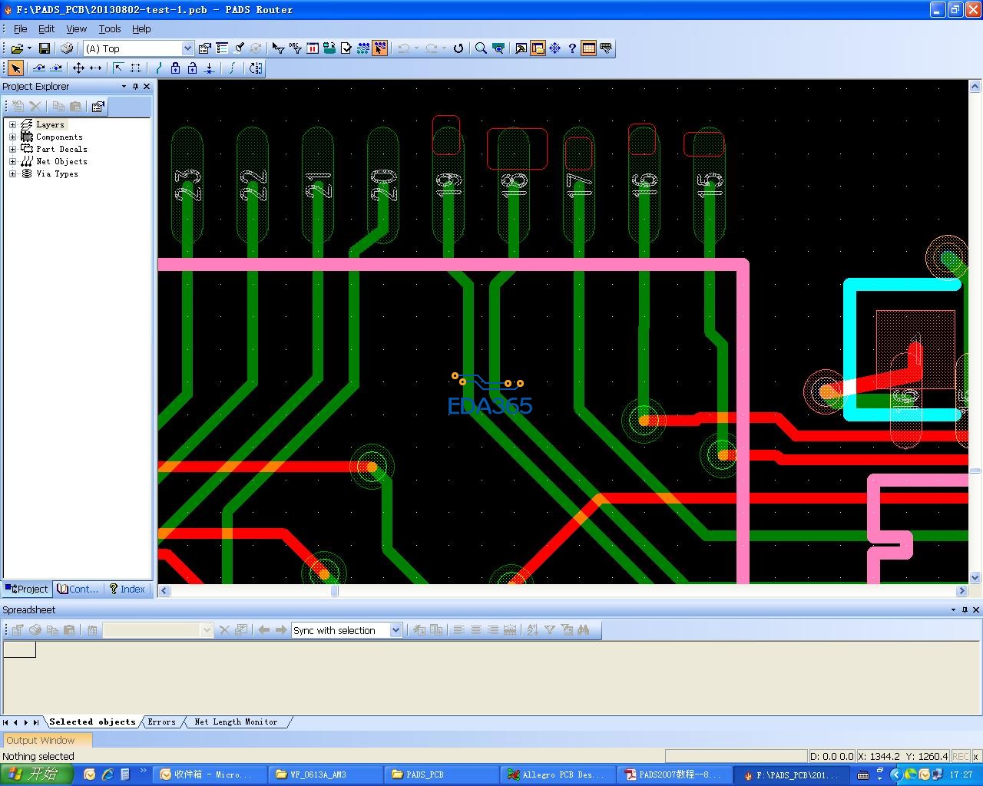Click the horizontal scrollbar thumb under canvas
Image resolution: width=983 pixels, height=786 pixels.
tap(334, 590)
